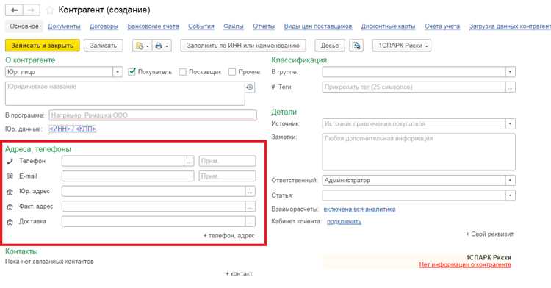Click the E-mail input field

click(128, 176)
